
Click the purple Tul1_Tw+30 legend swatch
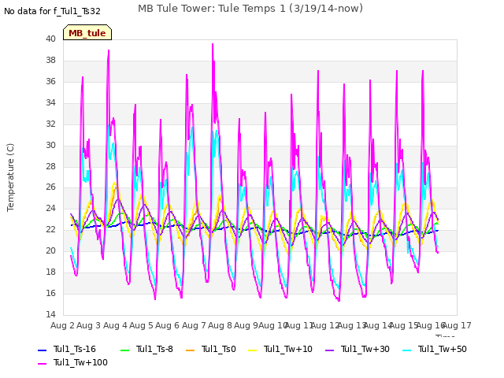(330, 350)
